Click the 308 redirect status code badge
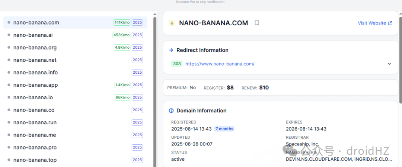Viewport: 402px width, 167px height. (177, 64)
